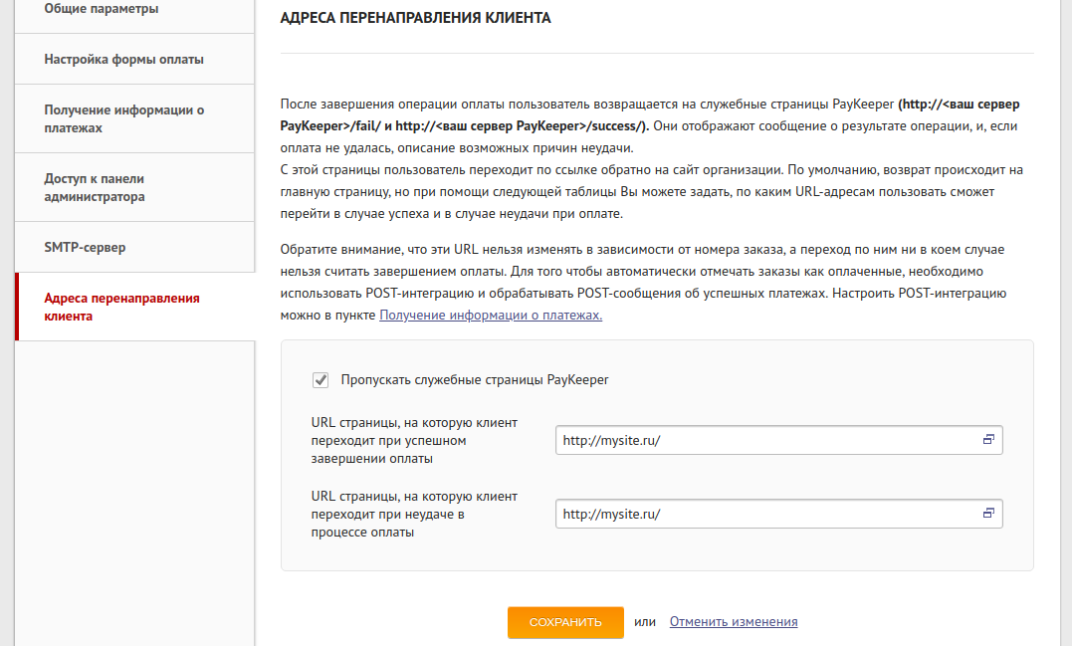Screen dimensions: 1072x646
Task: Click the failed payment URL field label
Action: tap(413, 515)
